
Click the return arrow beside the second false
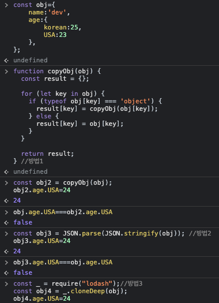coord(6,273)
